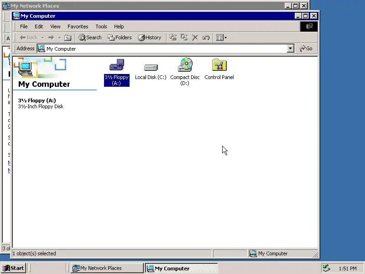Minimize the My Computer window
The image size is (365, 274).
tap(298, 16)
